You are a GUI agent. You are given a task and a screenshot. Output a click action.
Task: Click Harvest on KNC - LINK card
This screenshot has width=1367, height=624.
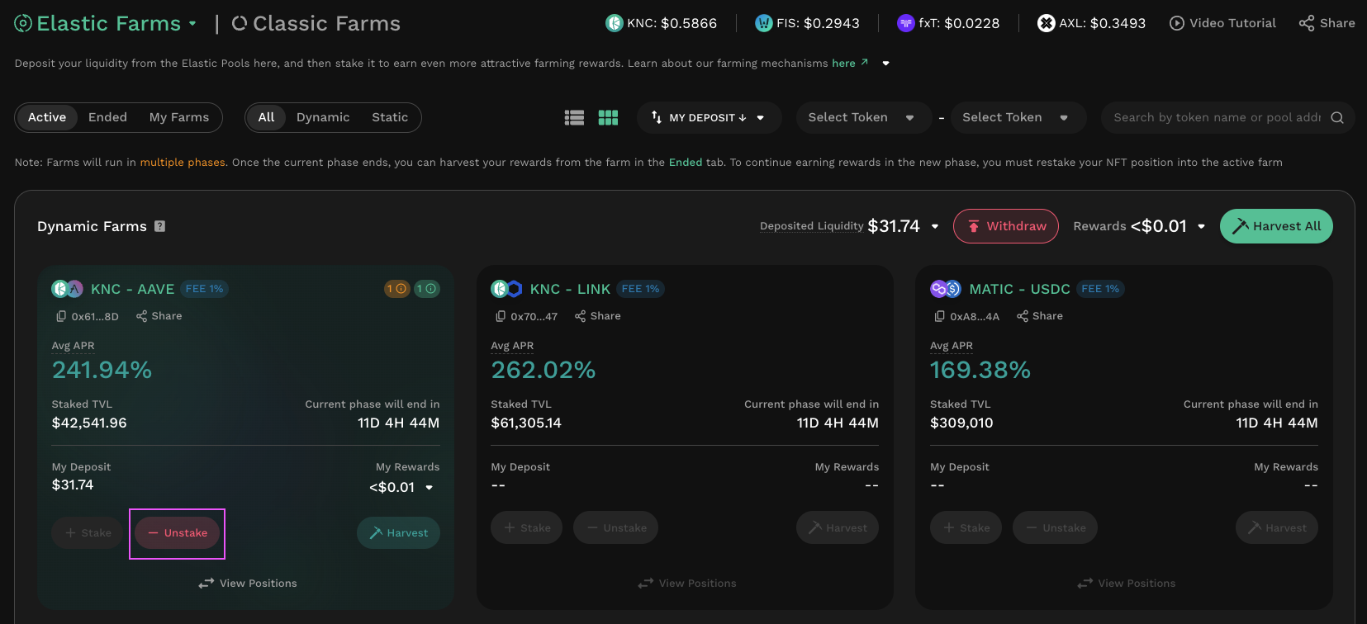[x=838, y=527]
